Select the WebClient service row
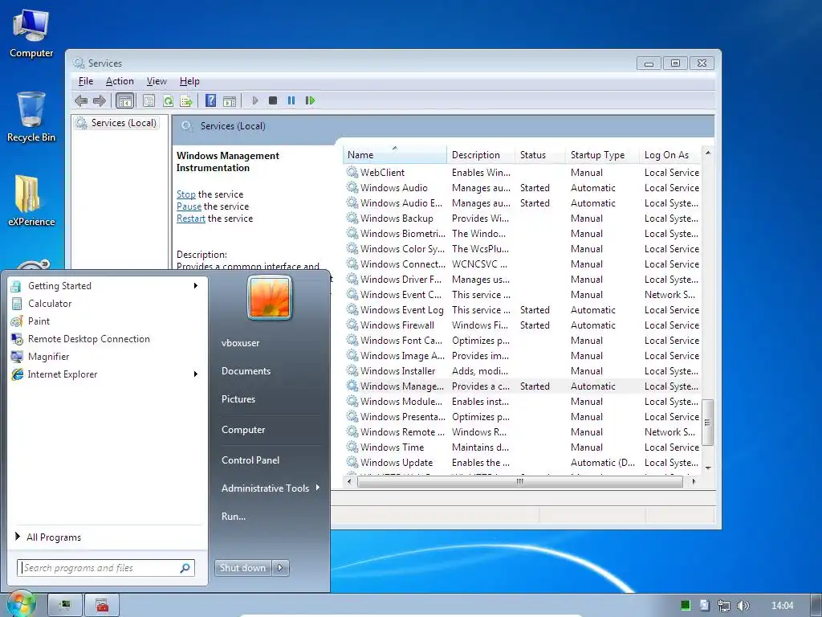 coord(523,173)
